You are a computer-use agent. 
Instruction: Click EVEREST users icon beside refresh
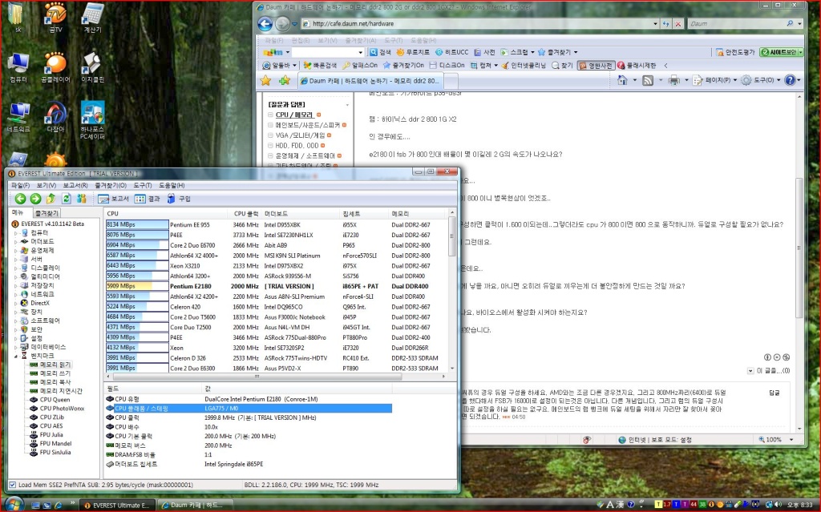point(82,199)
